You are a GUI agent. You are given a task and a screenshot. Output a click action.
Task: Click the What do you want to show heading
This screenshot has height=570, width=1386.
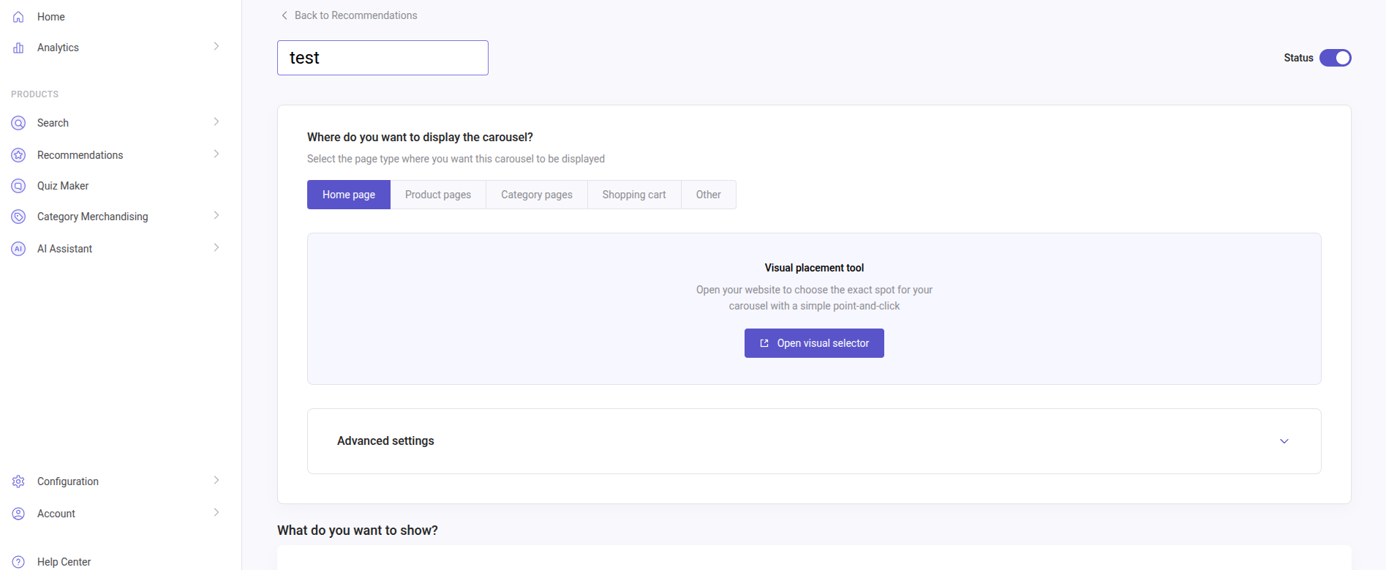tap(358, 530)
